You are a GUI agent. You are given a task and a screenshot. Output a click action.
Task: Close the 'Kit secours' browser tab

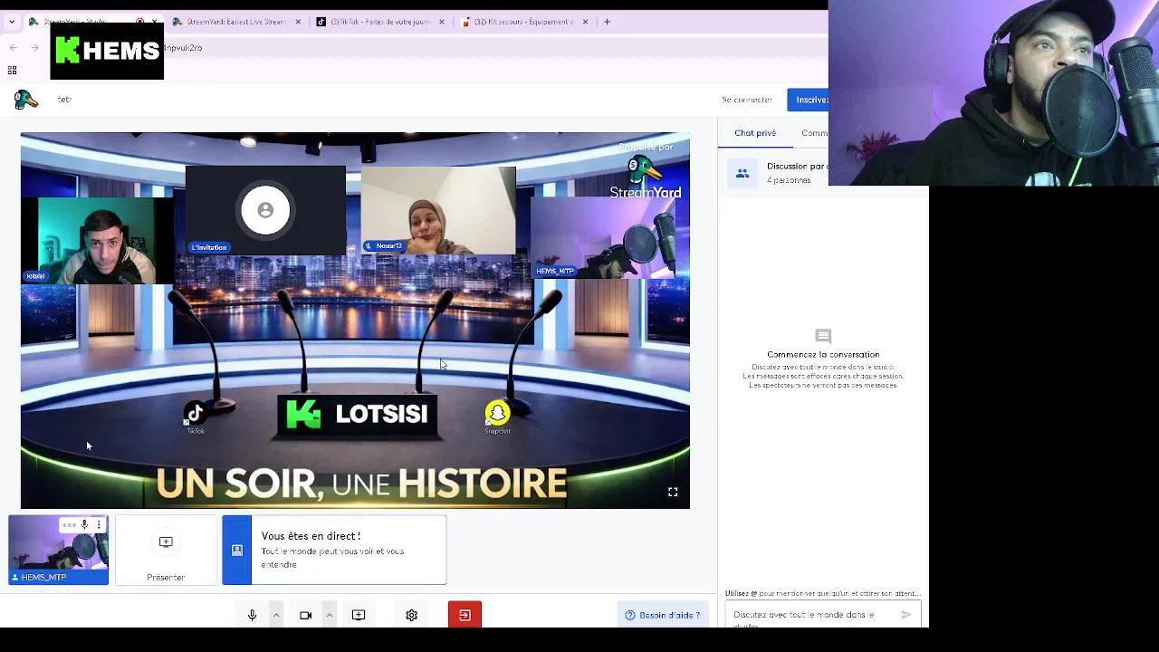[x=585, y=22]
